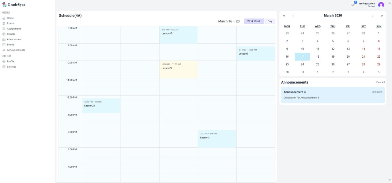Select March 31 in mini calendar
Screen dimensions: 392x183
tap(302, 72)
